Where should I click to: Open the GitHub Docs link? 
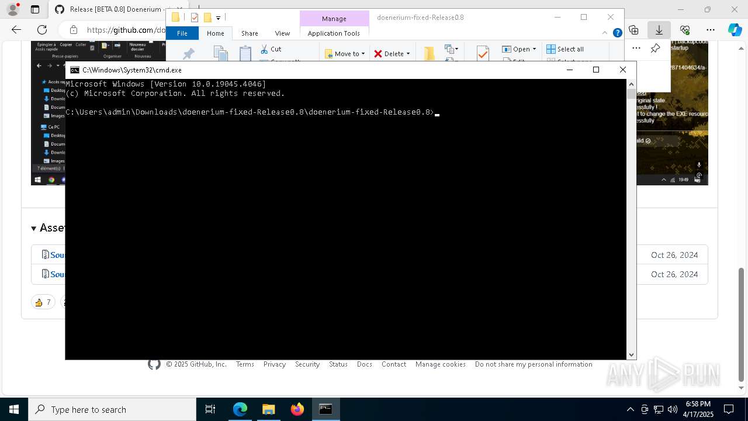tap(365, 364)
